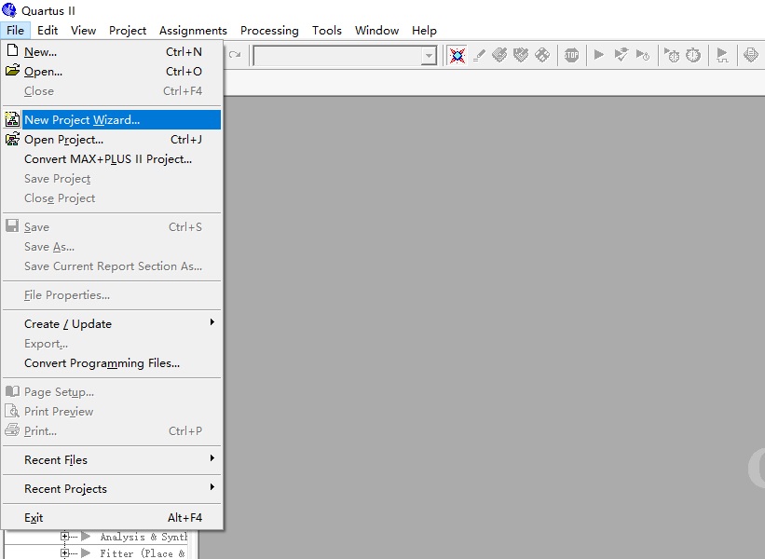The image size is (765, 559).
Task: Select Convert Programming Files...
Action: click(x=112, y=363)
